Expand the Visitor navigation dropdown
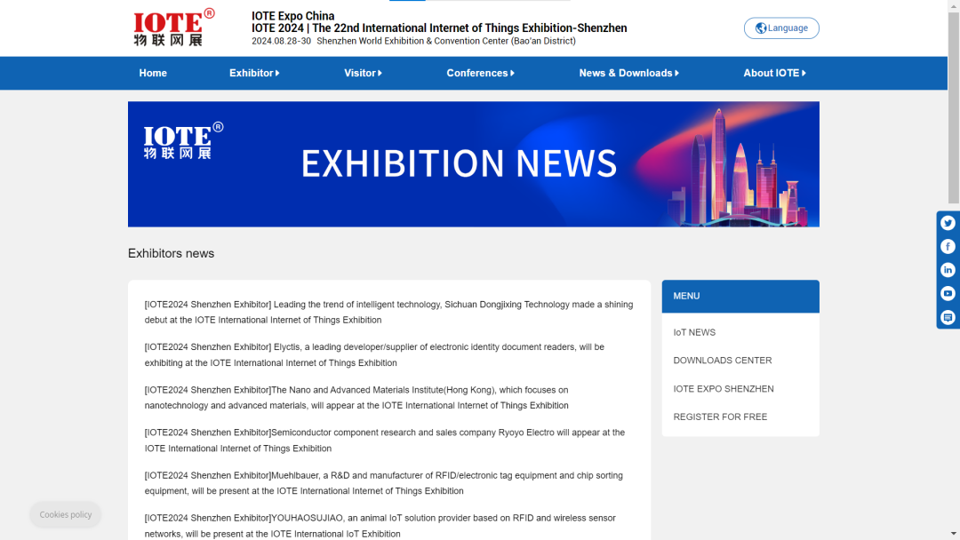This screenshot has height=540, width=960. (x=363, y=73)
